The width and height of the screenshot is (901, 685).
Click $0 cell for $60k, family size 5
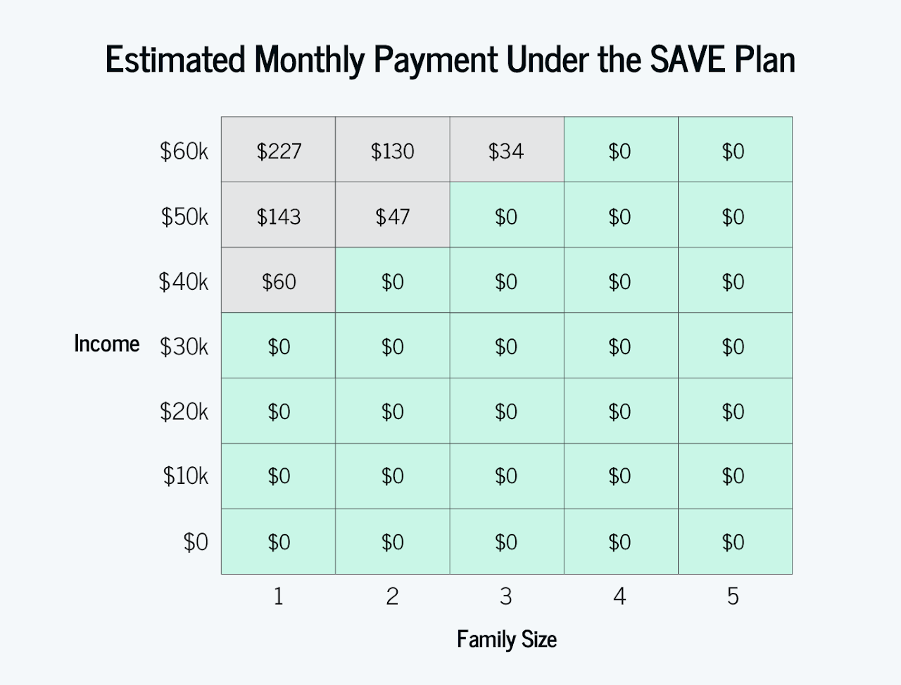point(733,151)
